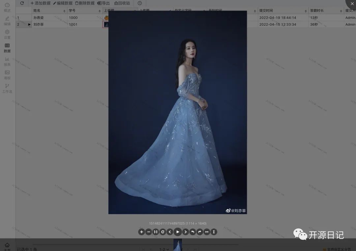Sort by the 学号 column arrows

100,11
